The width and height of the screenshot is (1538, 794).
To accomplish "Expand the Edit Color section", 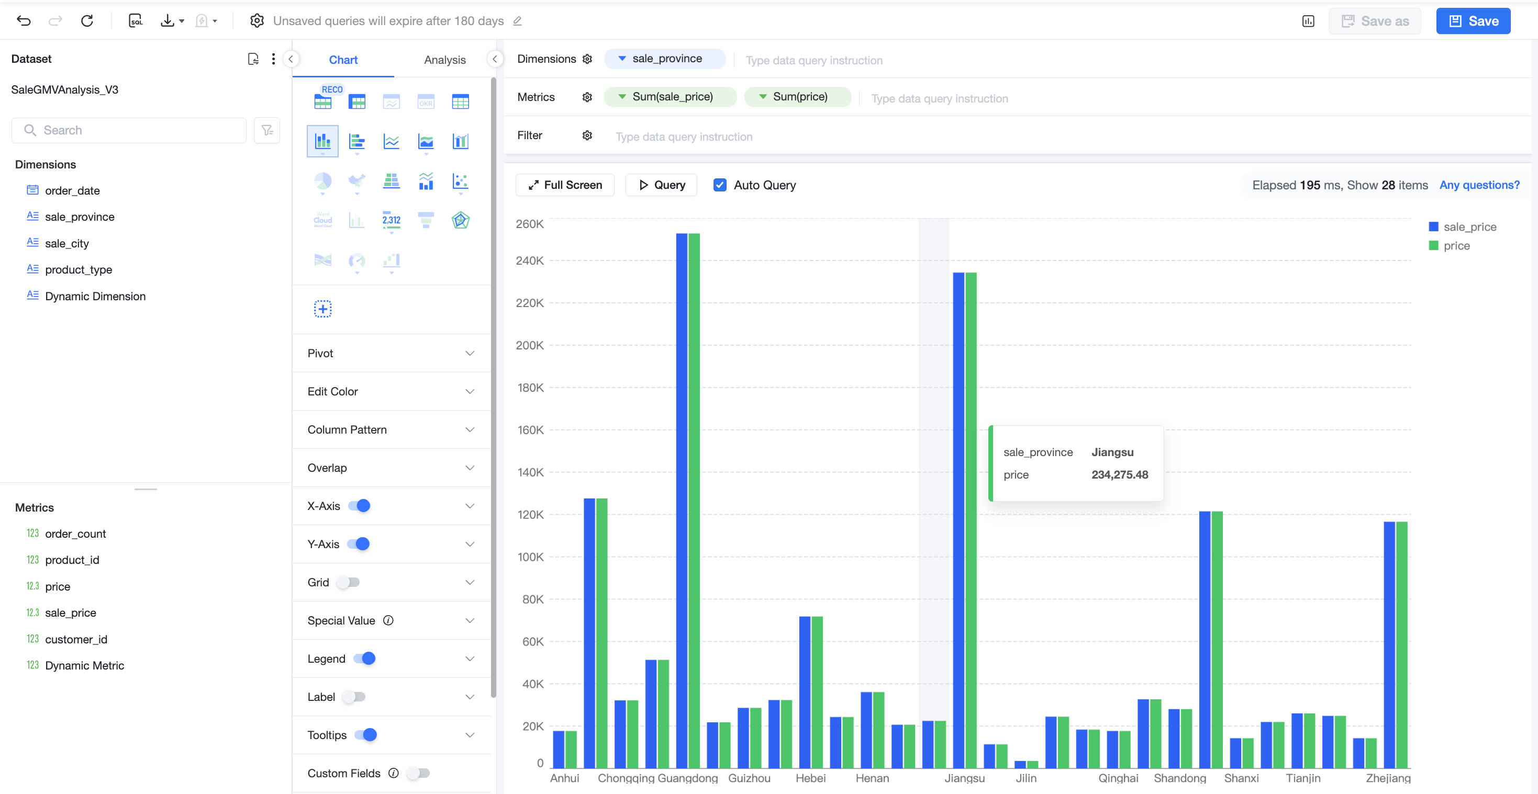I will tap(392, 391).
